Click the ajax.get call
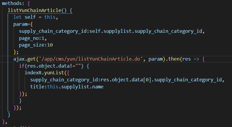 [x=25, y=59]
